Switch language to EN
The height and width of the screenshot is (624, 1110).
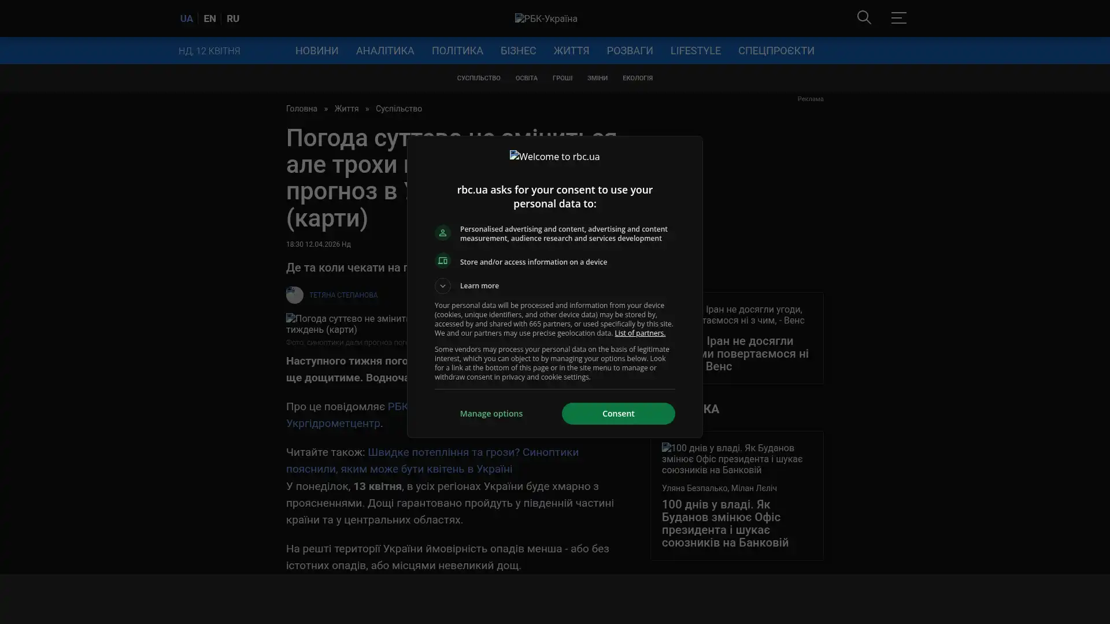coord(209,18)
